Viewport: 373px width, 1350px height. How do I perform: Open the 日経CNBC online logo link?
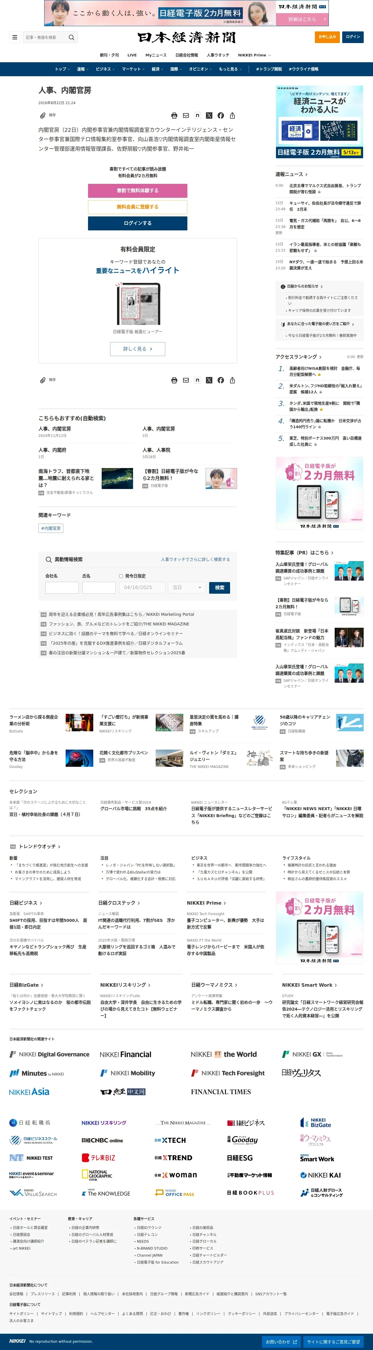point(102,1140)
